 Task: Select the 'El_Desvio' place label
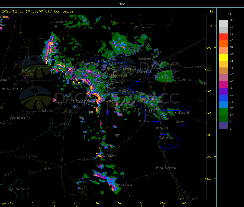click(63, 103)
